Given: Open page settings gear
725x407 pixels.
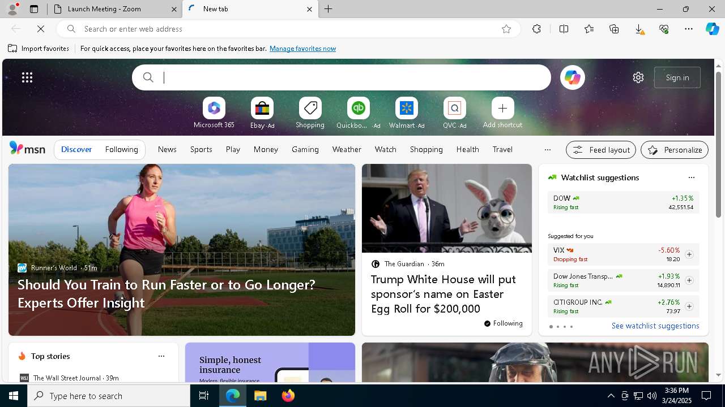Looking at the screenshot, I should click(x=638, y=77).
